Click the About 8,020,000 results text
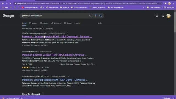The width and height of the screenshot is (176, 99). click(37, 29)
